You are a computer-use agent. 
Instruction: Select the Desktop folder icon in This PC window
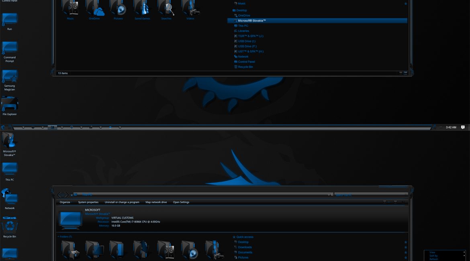coord(94,249)
